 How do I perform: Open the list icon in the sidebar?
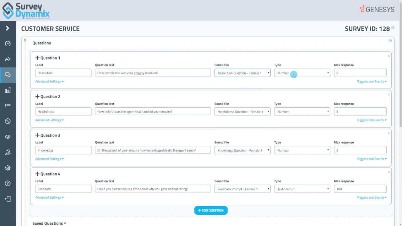coord(8,106)
